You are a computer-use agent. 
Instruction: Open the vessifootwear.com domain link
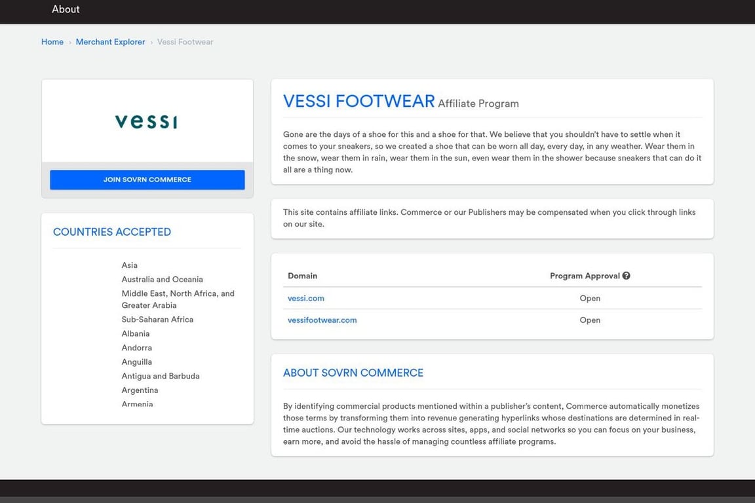click(x=322, y=320)
